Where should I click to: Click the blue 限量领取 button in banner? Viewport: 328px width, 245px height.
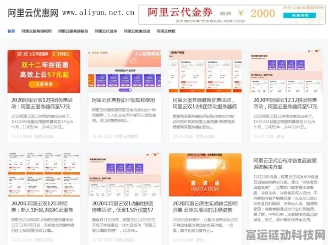pyautogui.click(x=299, y=15)
